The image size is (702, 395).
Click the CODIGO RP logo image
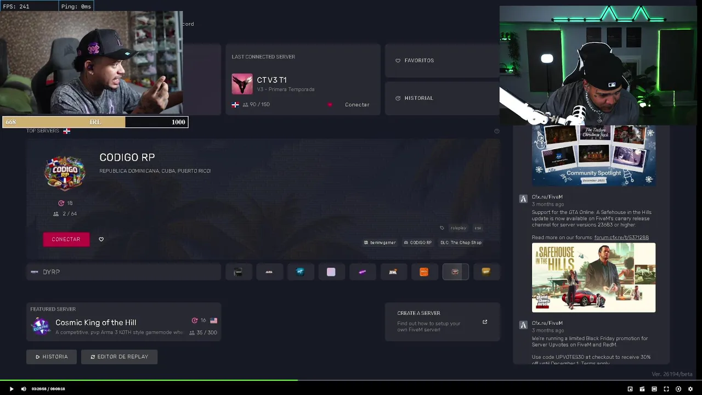tap(65, 173)
